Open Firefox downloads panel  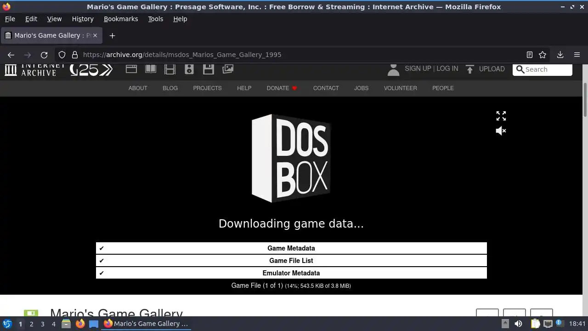click(x=560, y=55)
